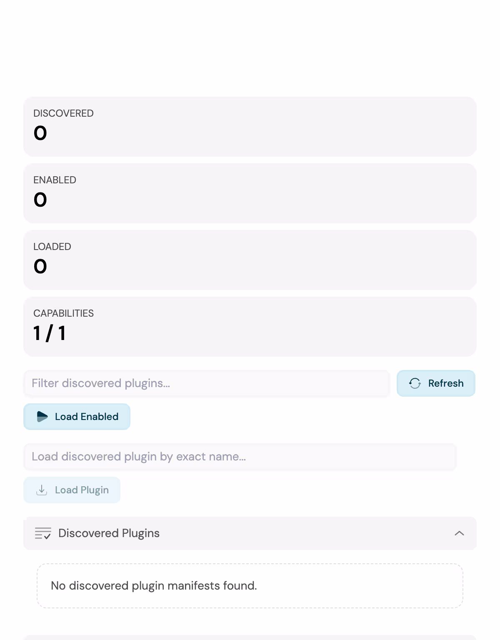Click the Load Enabled button
The width and height of the screenshot is (500, 640).
77,417
